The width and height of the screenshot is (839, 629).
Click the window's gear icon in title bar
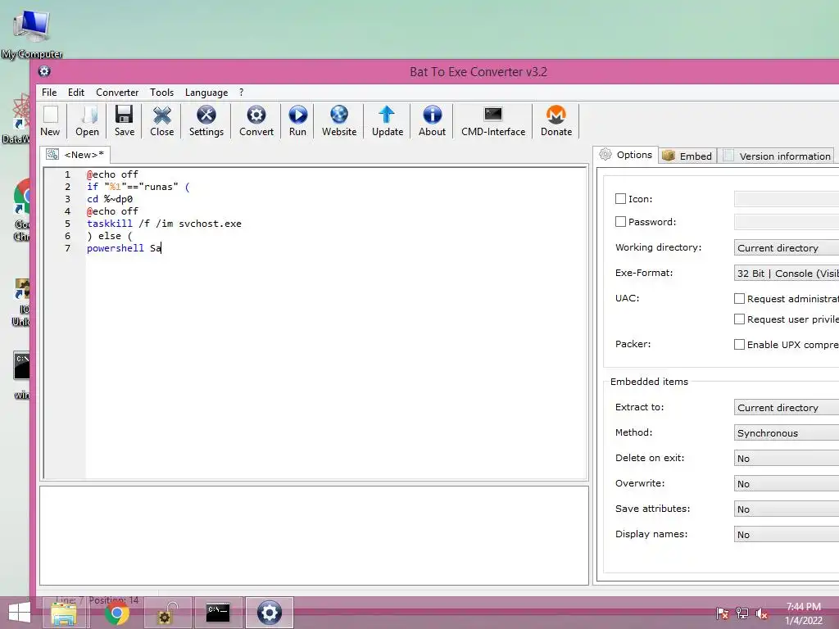coord(44,71)
